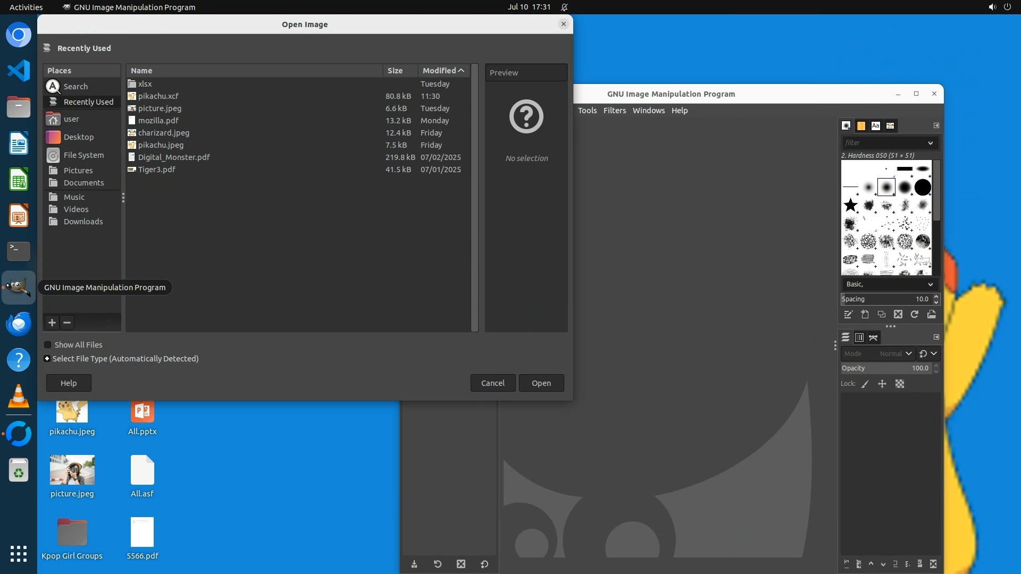Click the new brush icon

(x=865, y=315)
